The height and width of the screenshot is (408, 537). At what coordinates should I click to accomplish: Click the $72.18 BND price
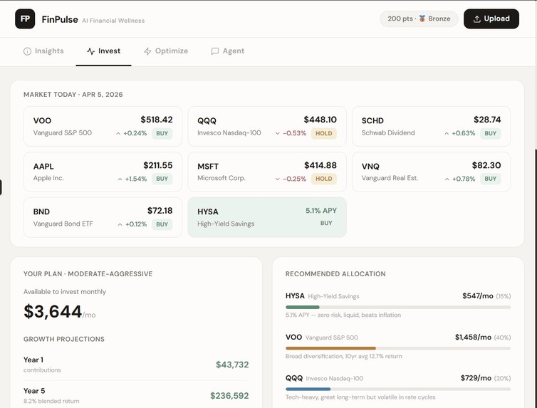160,211
